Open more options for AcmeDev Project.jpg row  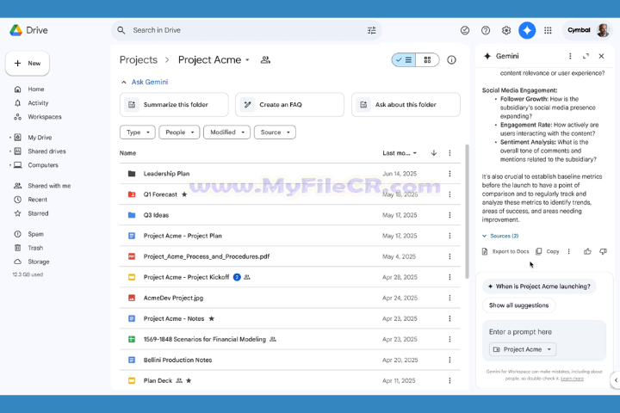[x=449, y=298]
